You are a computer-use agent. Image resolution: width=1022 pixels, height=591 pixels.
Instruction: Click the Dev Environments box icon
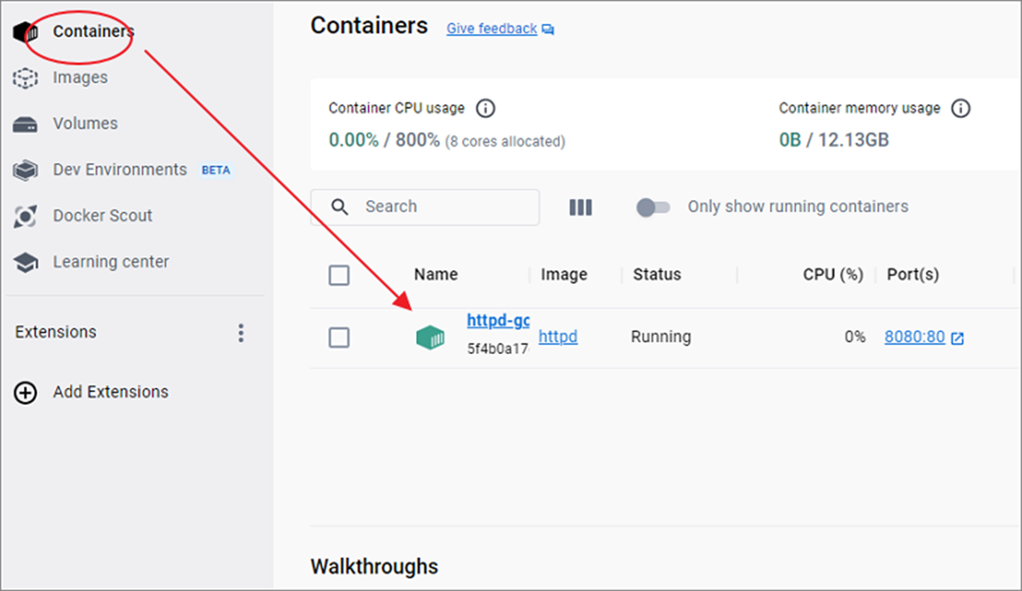point(25,170)
